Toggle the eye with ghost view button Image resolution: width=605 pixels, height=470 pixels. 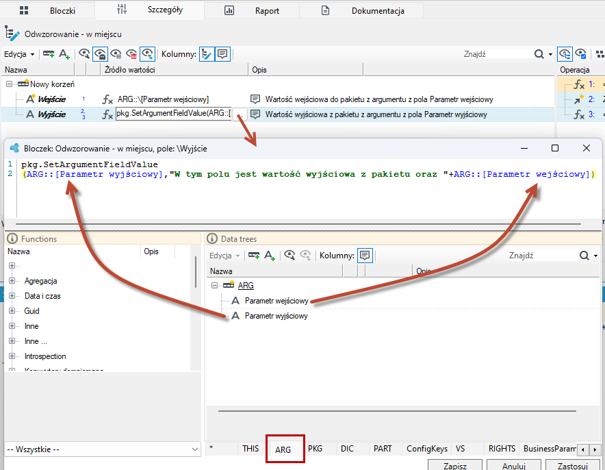click(x=101, y=54)
